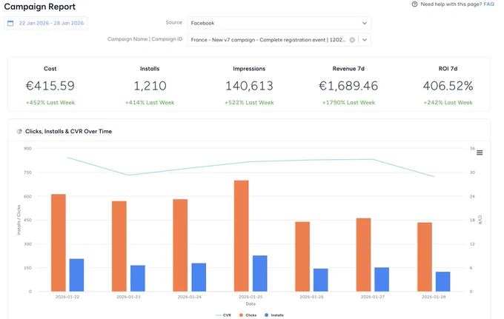Open the chart hamburger menu icon

(480, 152)
